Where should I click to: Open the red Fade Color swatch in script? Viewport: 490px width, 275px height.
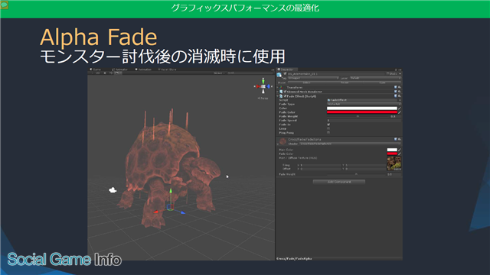click(362, 112)
